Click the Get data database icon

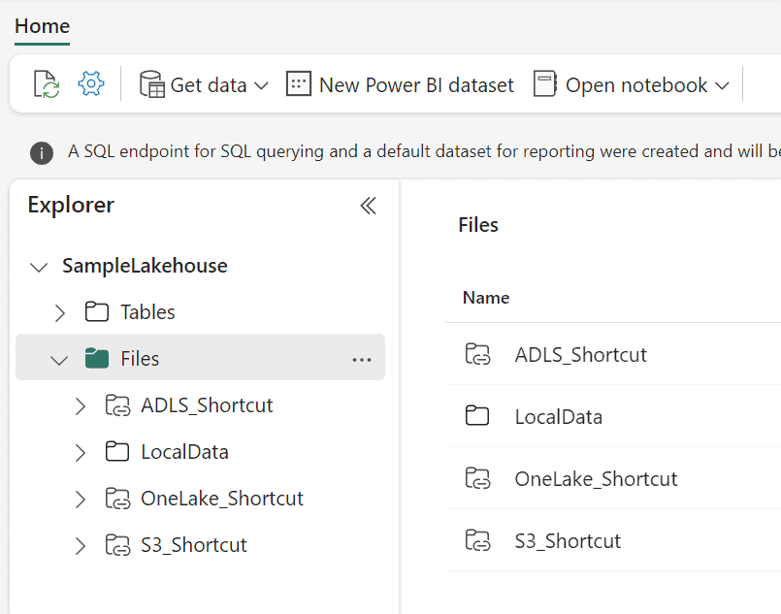(152, 84)
